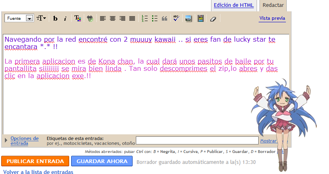Open the text color picker icon
329x174 pixels.
point(77,19)
